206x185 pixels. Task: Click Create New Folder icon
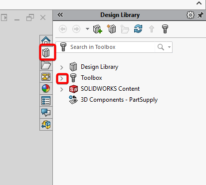125,29
